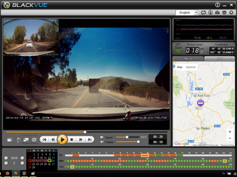Click the selected Hr timeline marker
This screenshot has width=237, height=177.
coord(145,155)
